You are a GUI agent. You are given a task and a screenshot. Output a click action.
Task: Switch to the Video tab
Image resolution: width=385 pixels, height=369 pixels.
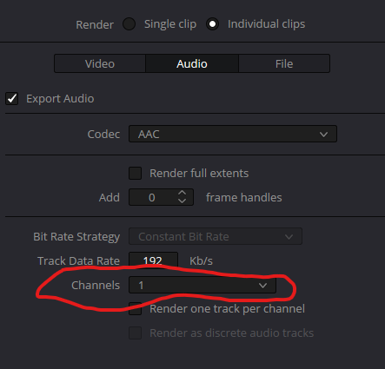click(100, 63)
